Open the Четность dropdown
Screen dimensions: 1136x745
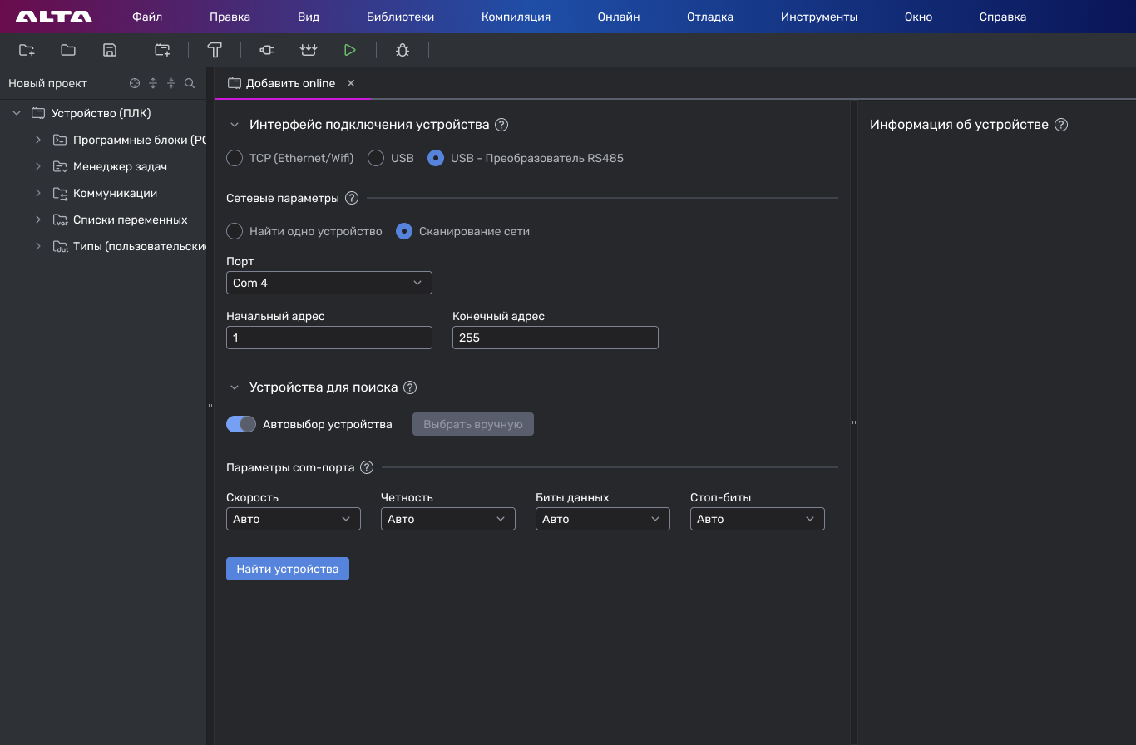[448, 519]
